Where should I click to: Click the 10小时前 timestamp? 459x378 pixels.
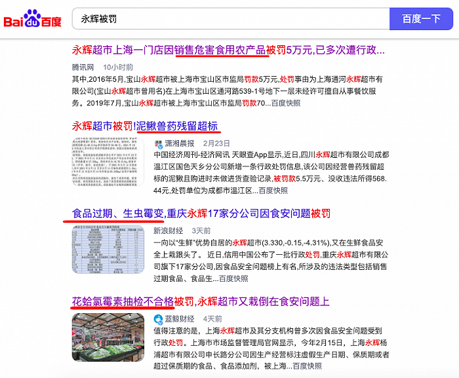(118, 67)
